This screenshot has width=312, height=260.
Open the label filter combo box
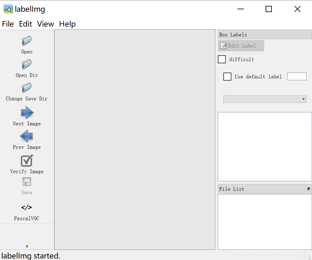tap(265, 99)
